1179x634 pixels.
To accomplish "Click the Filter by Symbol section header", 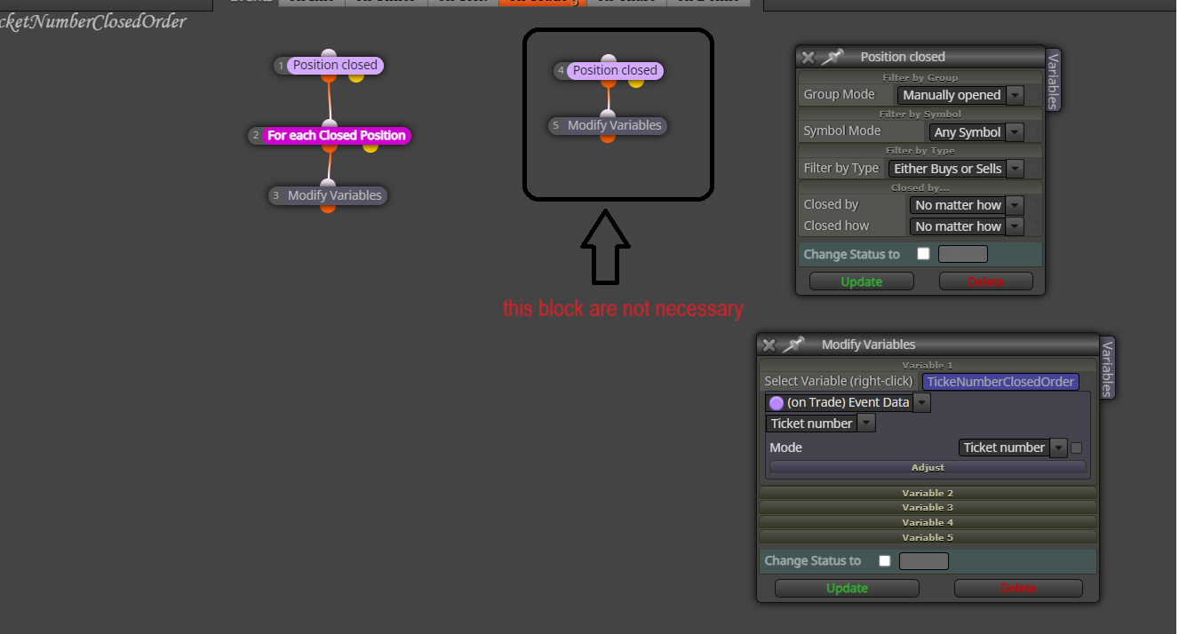I will coord(920,114).
